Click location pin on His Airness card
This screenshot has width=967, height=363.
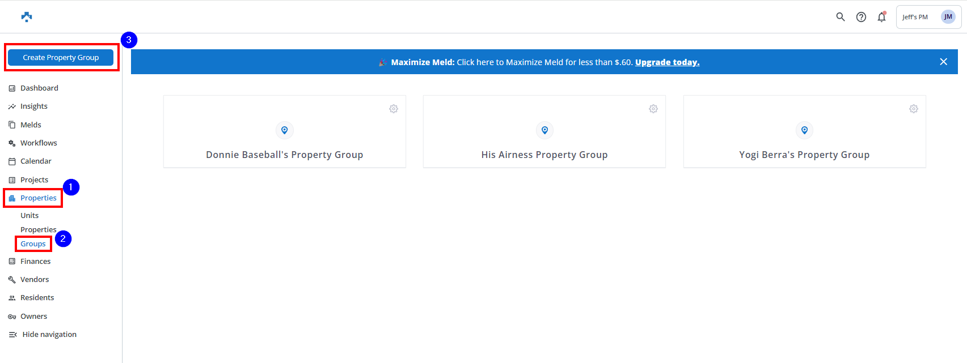(x=544, y=130)
